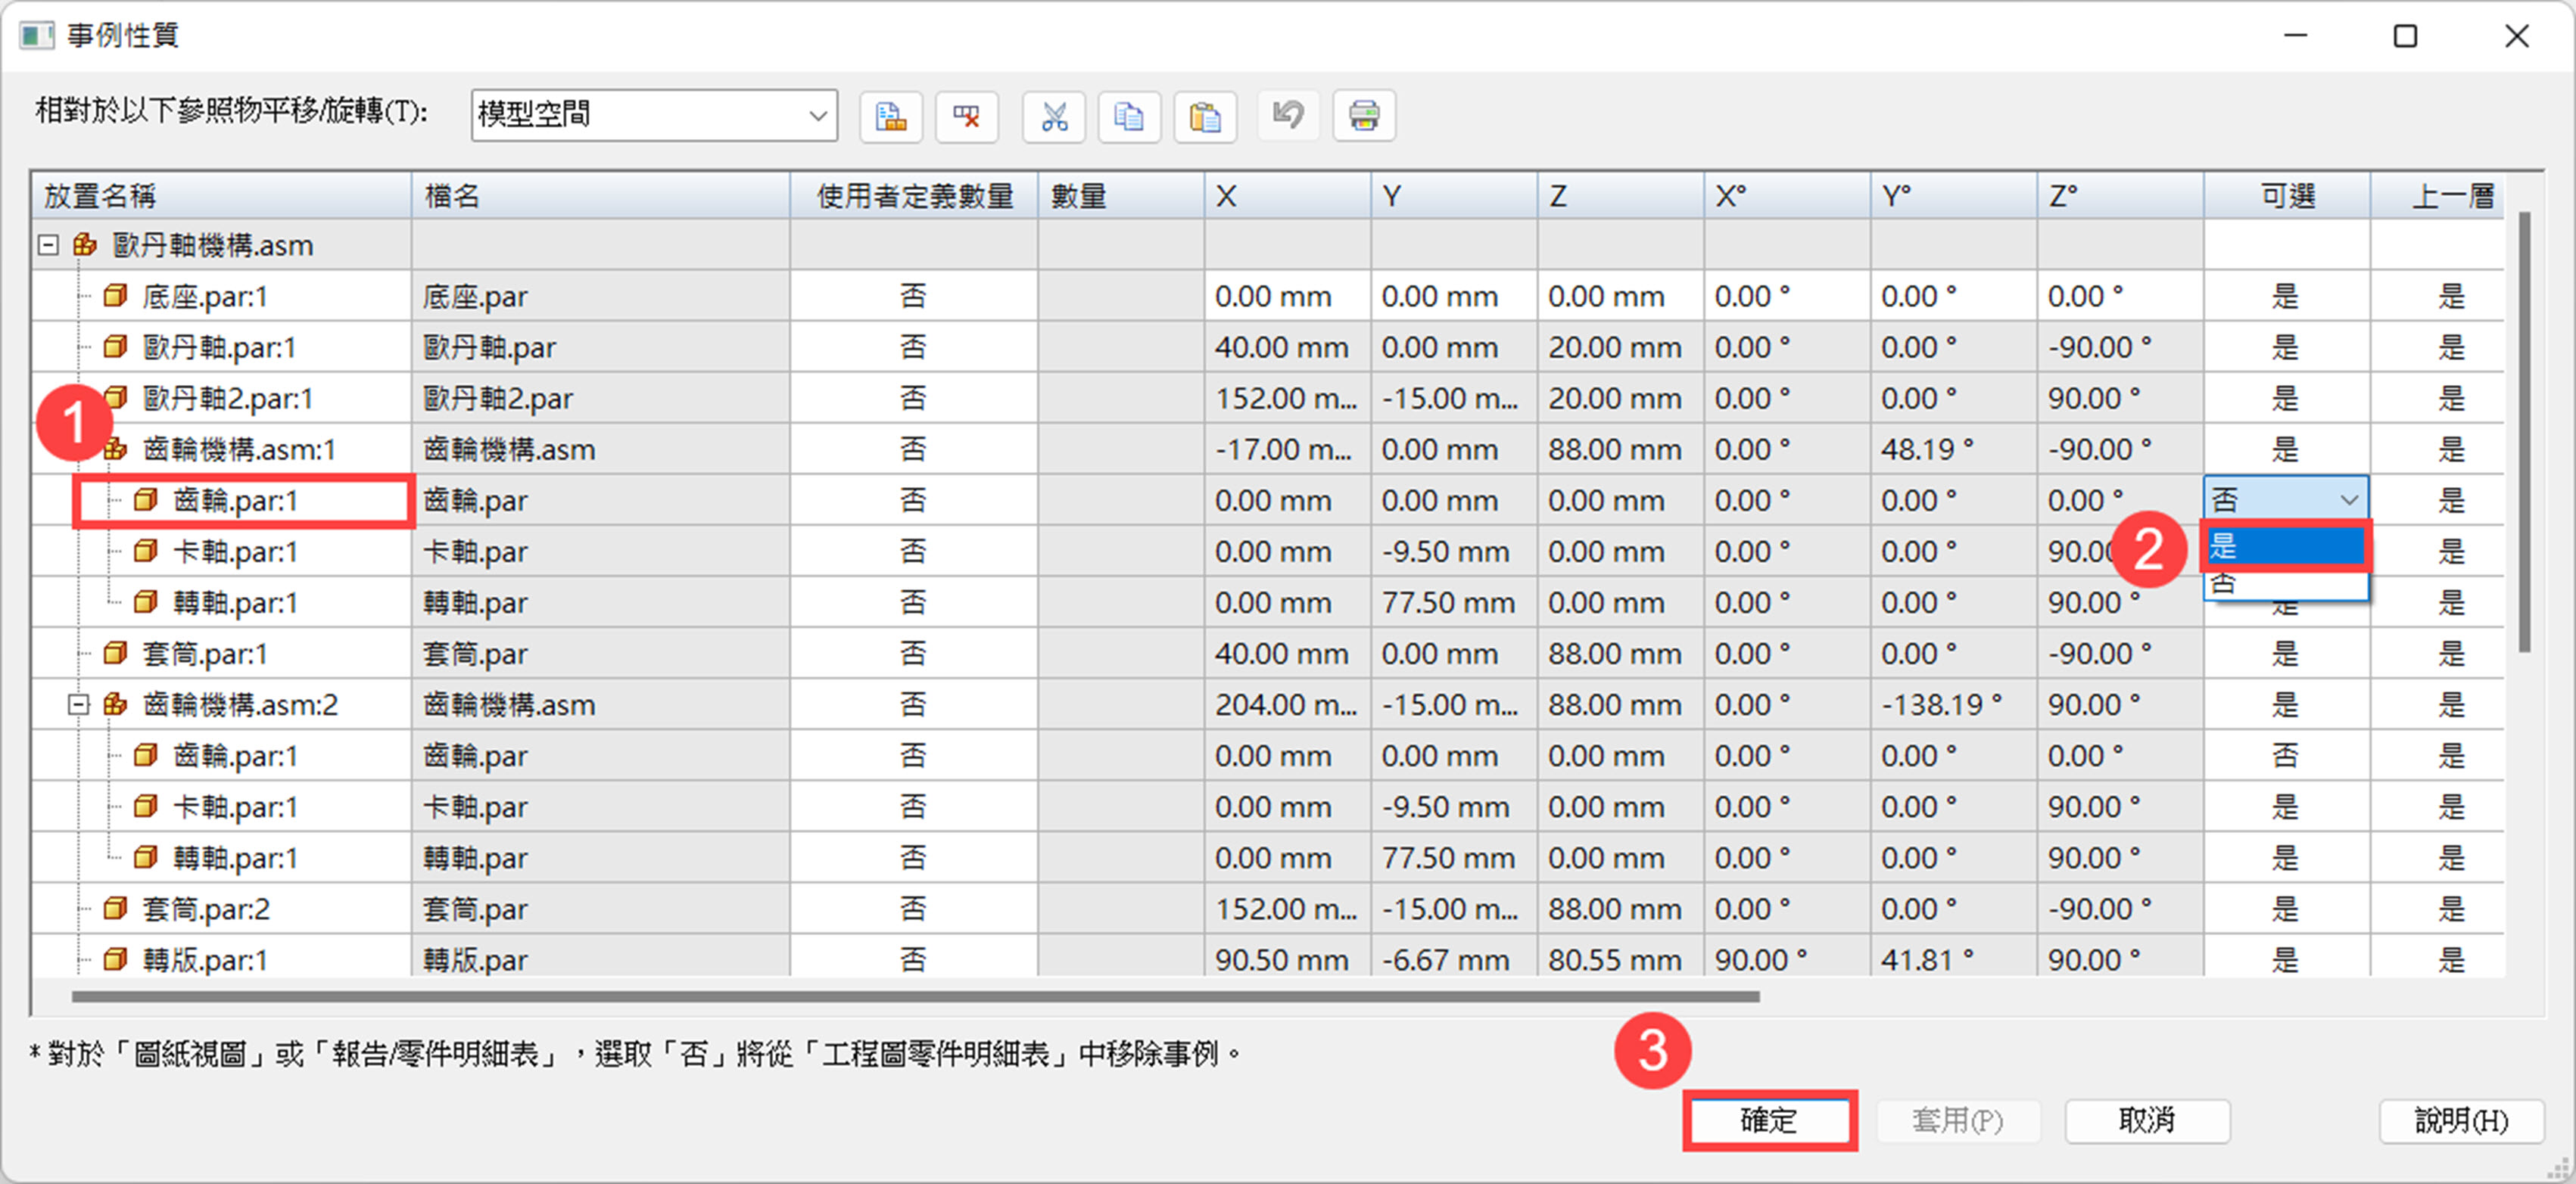
Task: Choose 是 in the 可選 dropdown list
Action: [x=2286, y=546]
